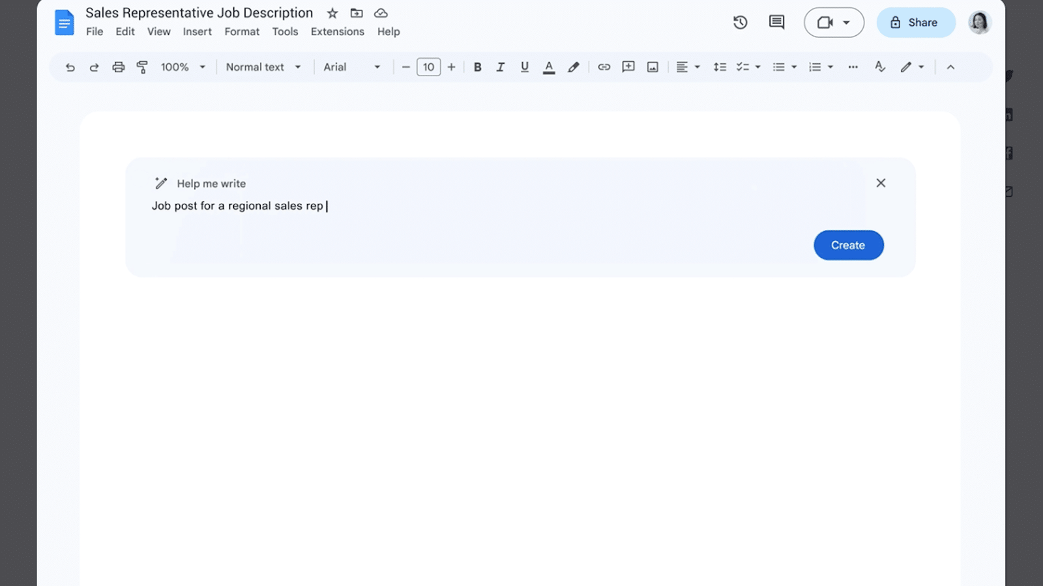The height and width of the screenshot is (586, 1043).
Task: Click the Share button
Action: pos(916,21)
